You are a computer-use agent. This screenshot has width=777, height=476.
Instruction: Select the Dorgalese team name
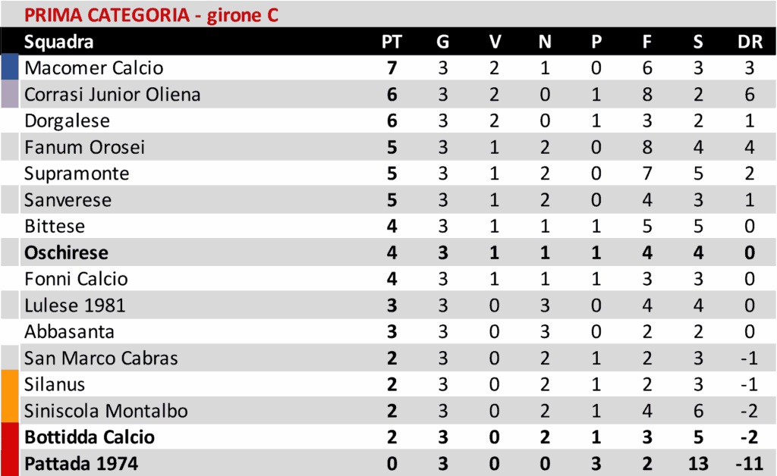pos(68,121)
